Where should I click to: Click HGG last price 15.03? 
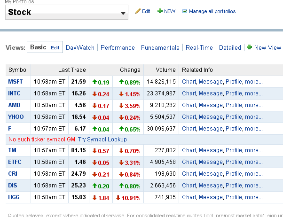click(x=79, y=197)
